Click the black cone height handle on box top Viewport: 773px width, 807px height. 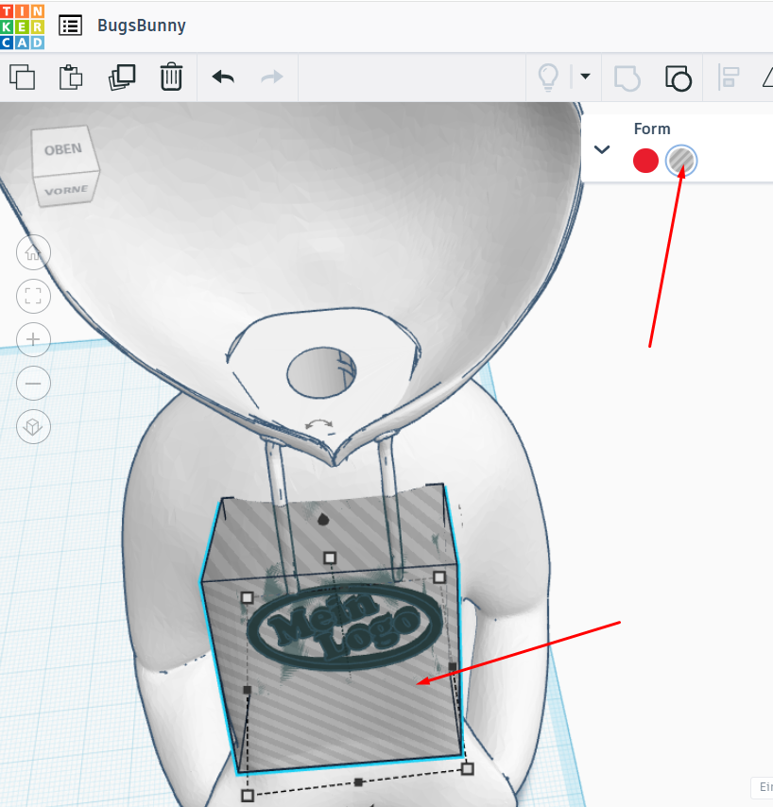[x=323, y=520]
